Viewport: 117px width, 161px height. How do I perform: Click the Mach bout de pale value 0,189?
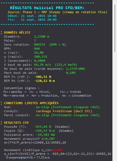(71, 73)
